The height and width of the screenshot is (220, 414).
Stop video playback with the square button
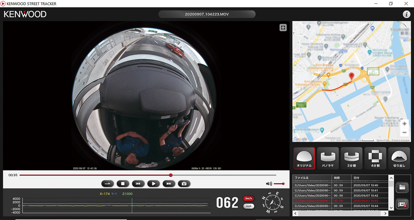pyautogui.click(x=123, y=184)
